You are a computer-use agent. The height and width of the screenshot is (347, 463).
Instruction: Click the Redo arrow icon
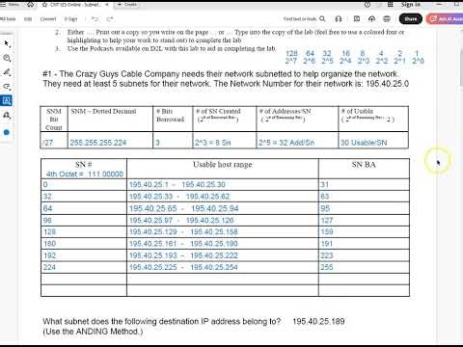[x=110, y=19]
